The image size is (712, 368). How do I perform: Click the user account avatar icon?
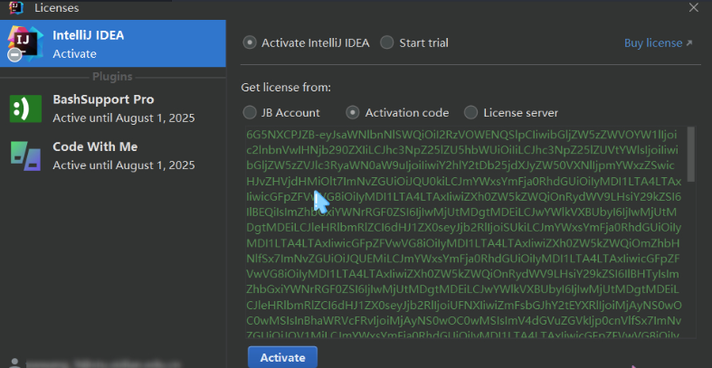13,361
